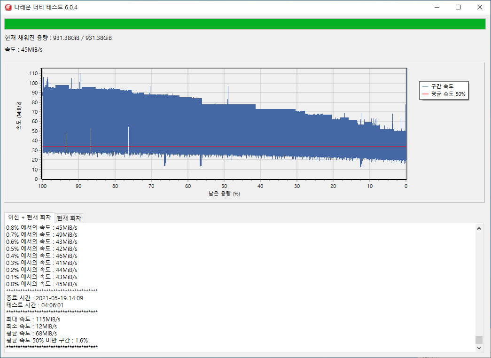Click the 남은 용량 (%) axis title
Image resolution: width=491 pixels, height=358 pixels.
[224, 194]
